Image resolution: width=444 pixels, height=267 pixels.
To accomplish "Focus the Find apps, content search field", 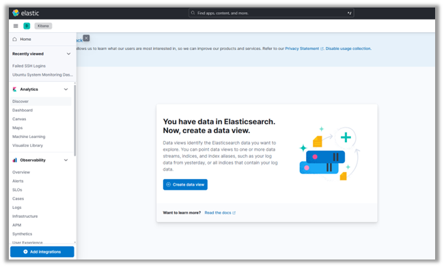I will tap(271, 13).
